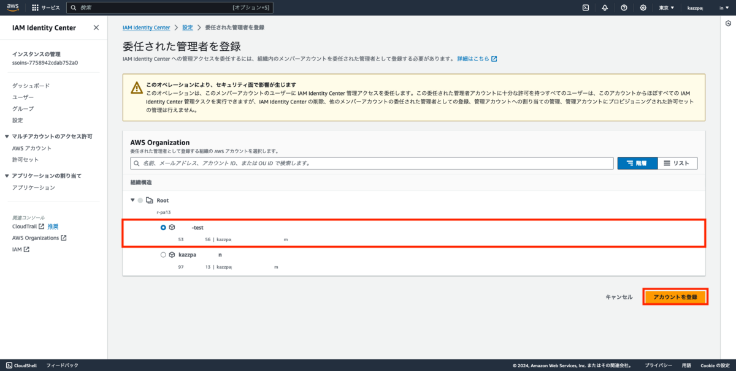Image resolution: width=736 pixels, height=371 pixels.
Task: Go to 設定 breadcrumb link
Action: (188, 28)
